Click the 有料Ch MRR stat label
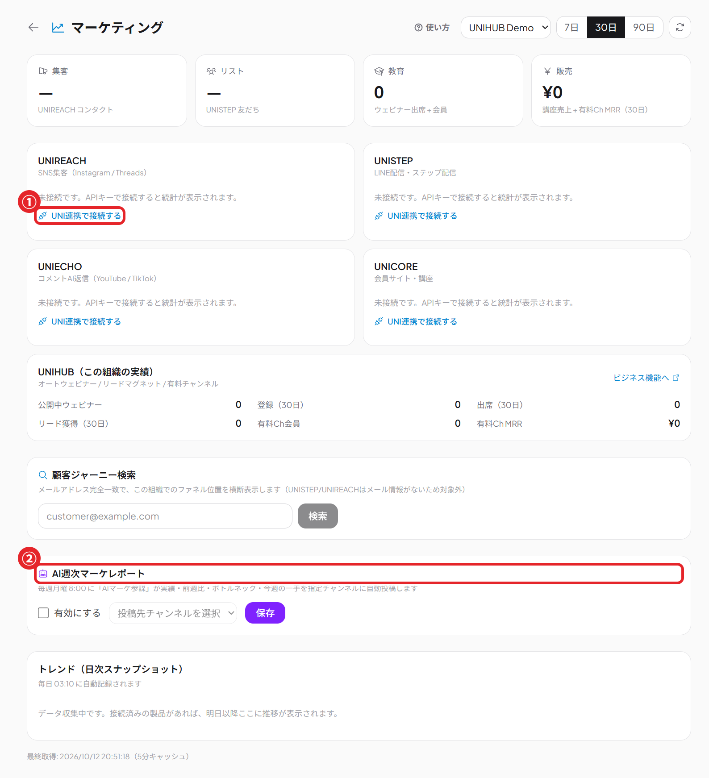The width and height of the screenshot is (709, 778). 500,424
